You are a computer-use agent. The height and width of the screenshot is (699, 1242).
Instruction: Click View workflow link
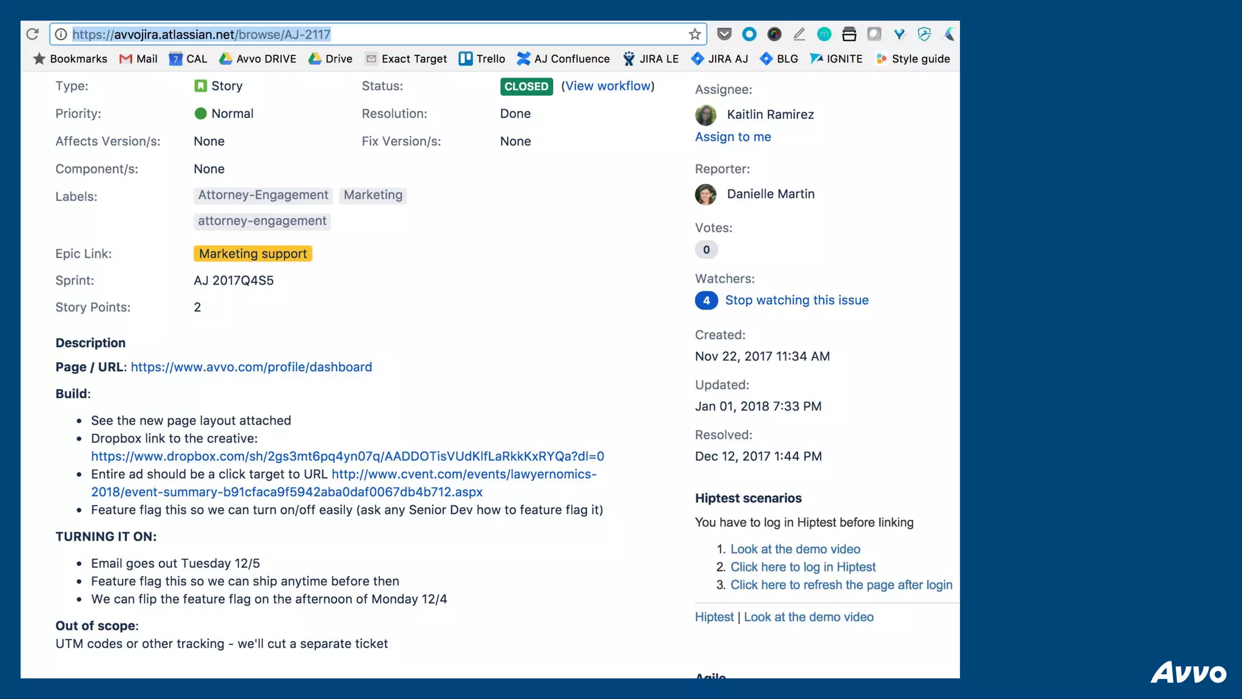tap(608, 86)
